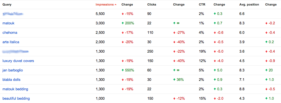The width and height of the screenshot is (281, 103).
Task: Sort by Avg. position header
Action: (249, 5)
